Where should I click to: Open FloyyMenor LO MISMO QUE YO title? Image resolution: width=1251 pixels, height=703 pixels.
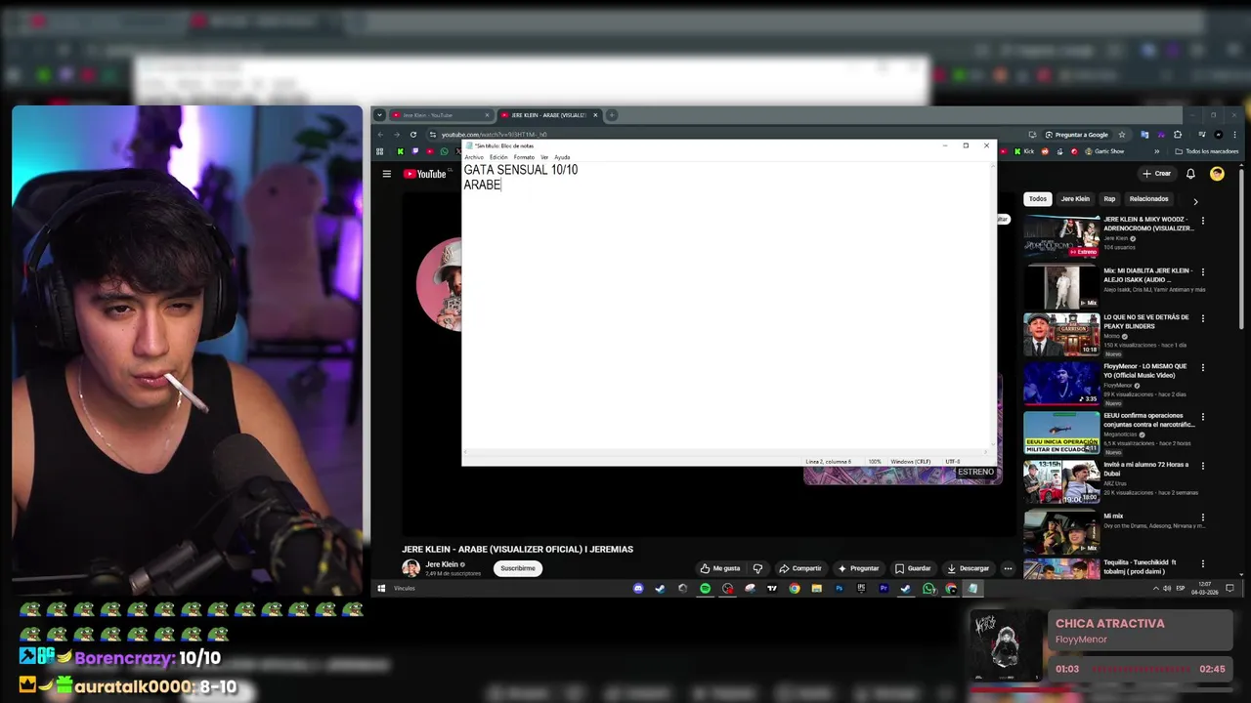[1145, 370]
